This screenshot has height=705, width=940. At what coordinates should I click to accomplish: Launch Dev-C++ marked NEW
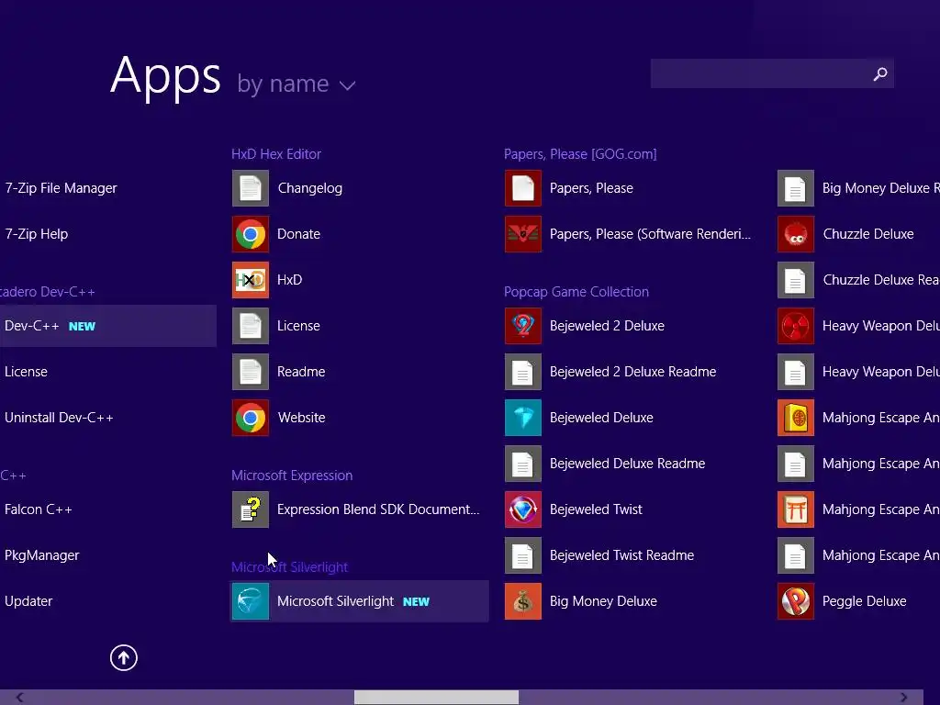(x=108, y=326)
